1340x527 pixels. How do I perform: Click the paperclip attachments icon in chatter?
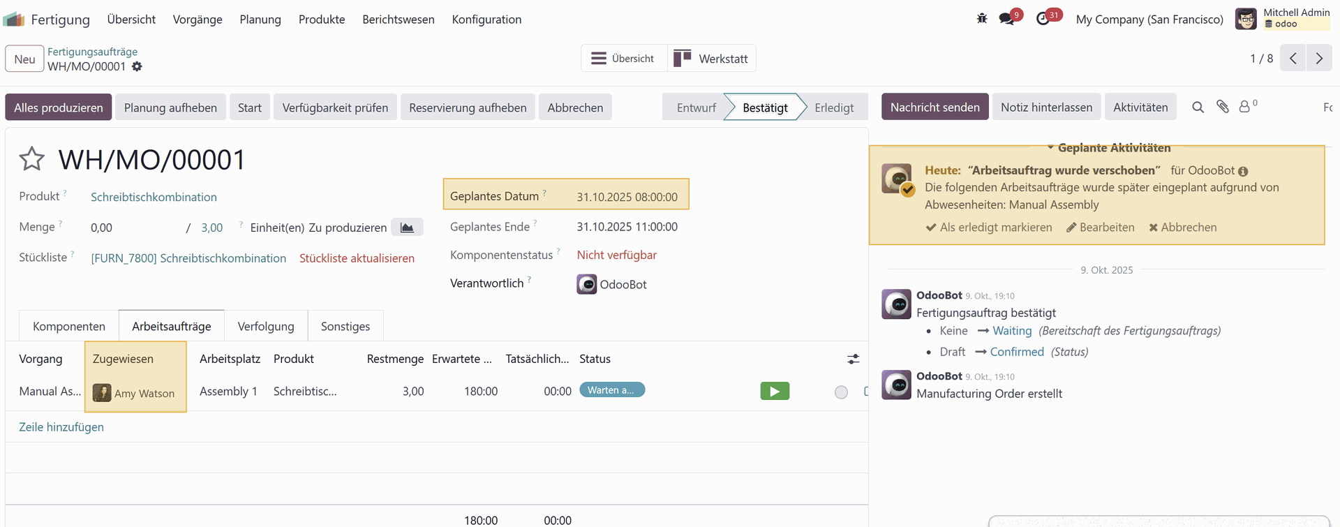point(1223,107)
